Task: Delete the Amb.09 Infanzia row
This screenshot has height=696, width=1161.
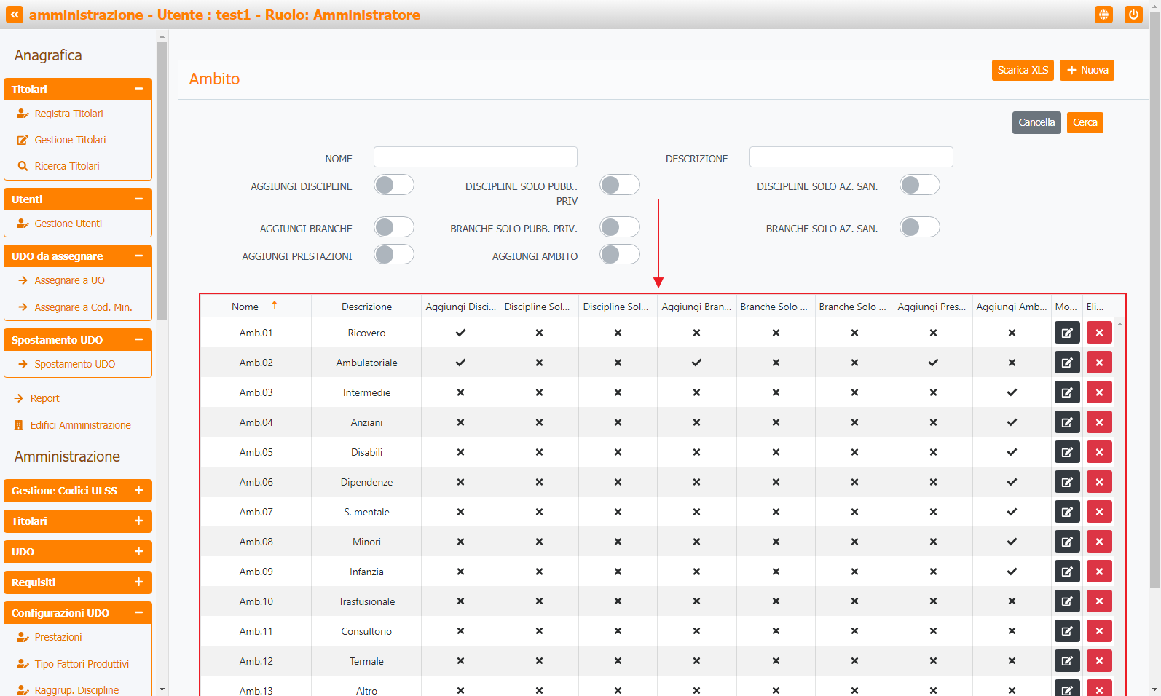Action: coord(1099,572)
